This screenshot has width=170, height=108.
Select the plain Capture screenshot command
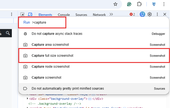coord(94,78)
